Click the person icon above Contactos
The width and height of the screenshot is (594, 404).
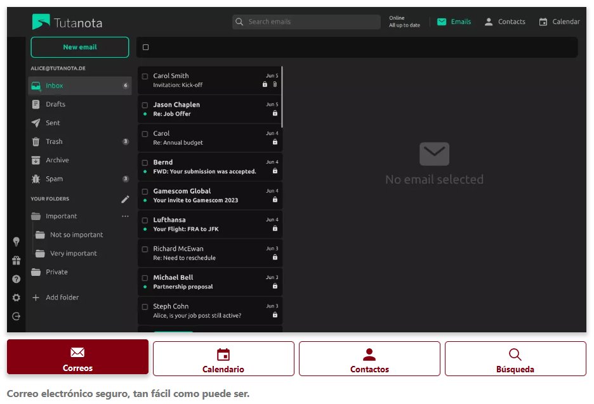tap(369, 355)
